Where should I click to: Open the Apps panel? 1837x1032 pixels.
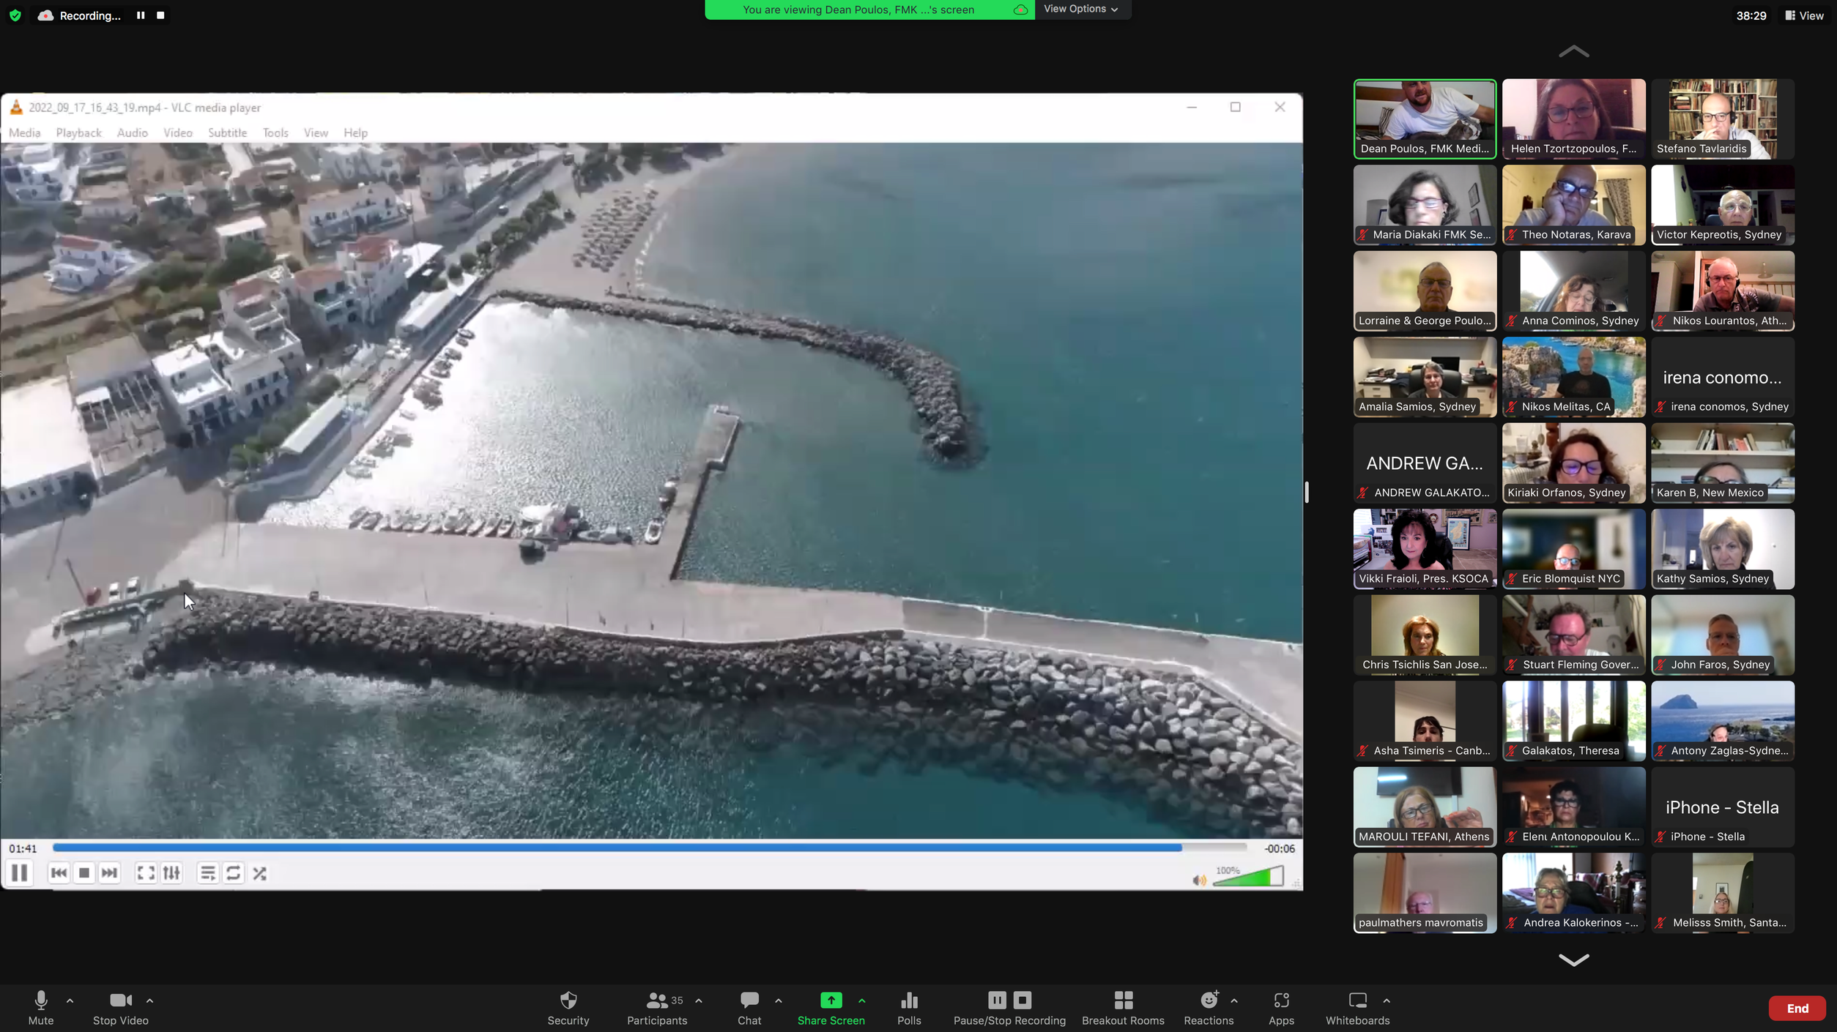point(1280,1007)
